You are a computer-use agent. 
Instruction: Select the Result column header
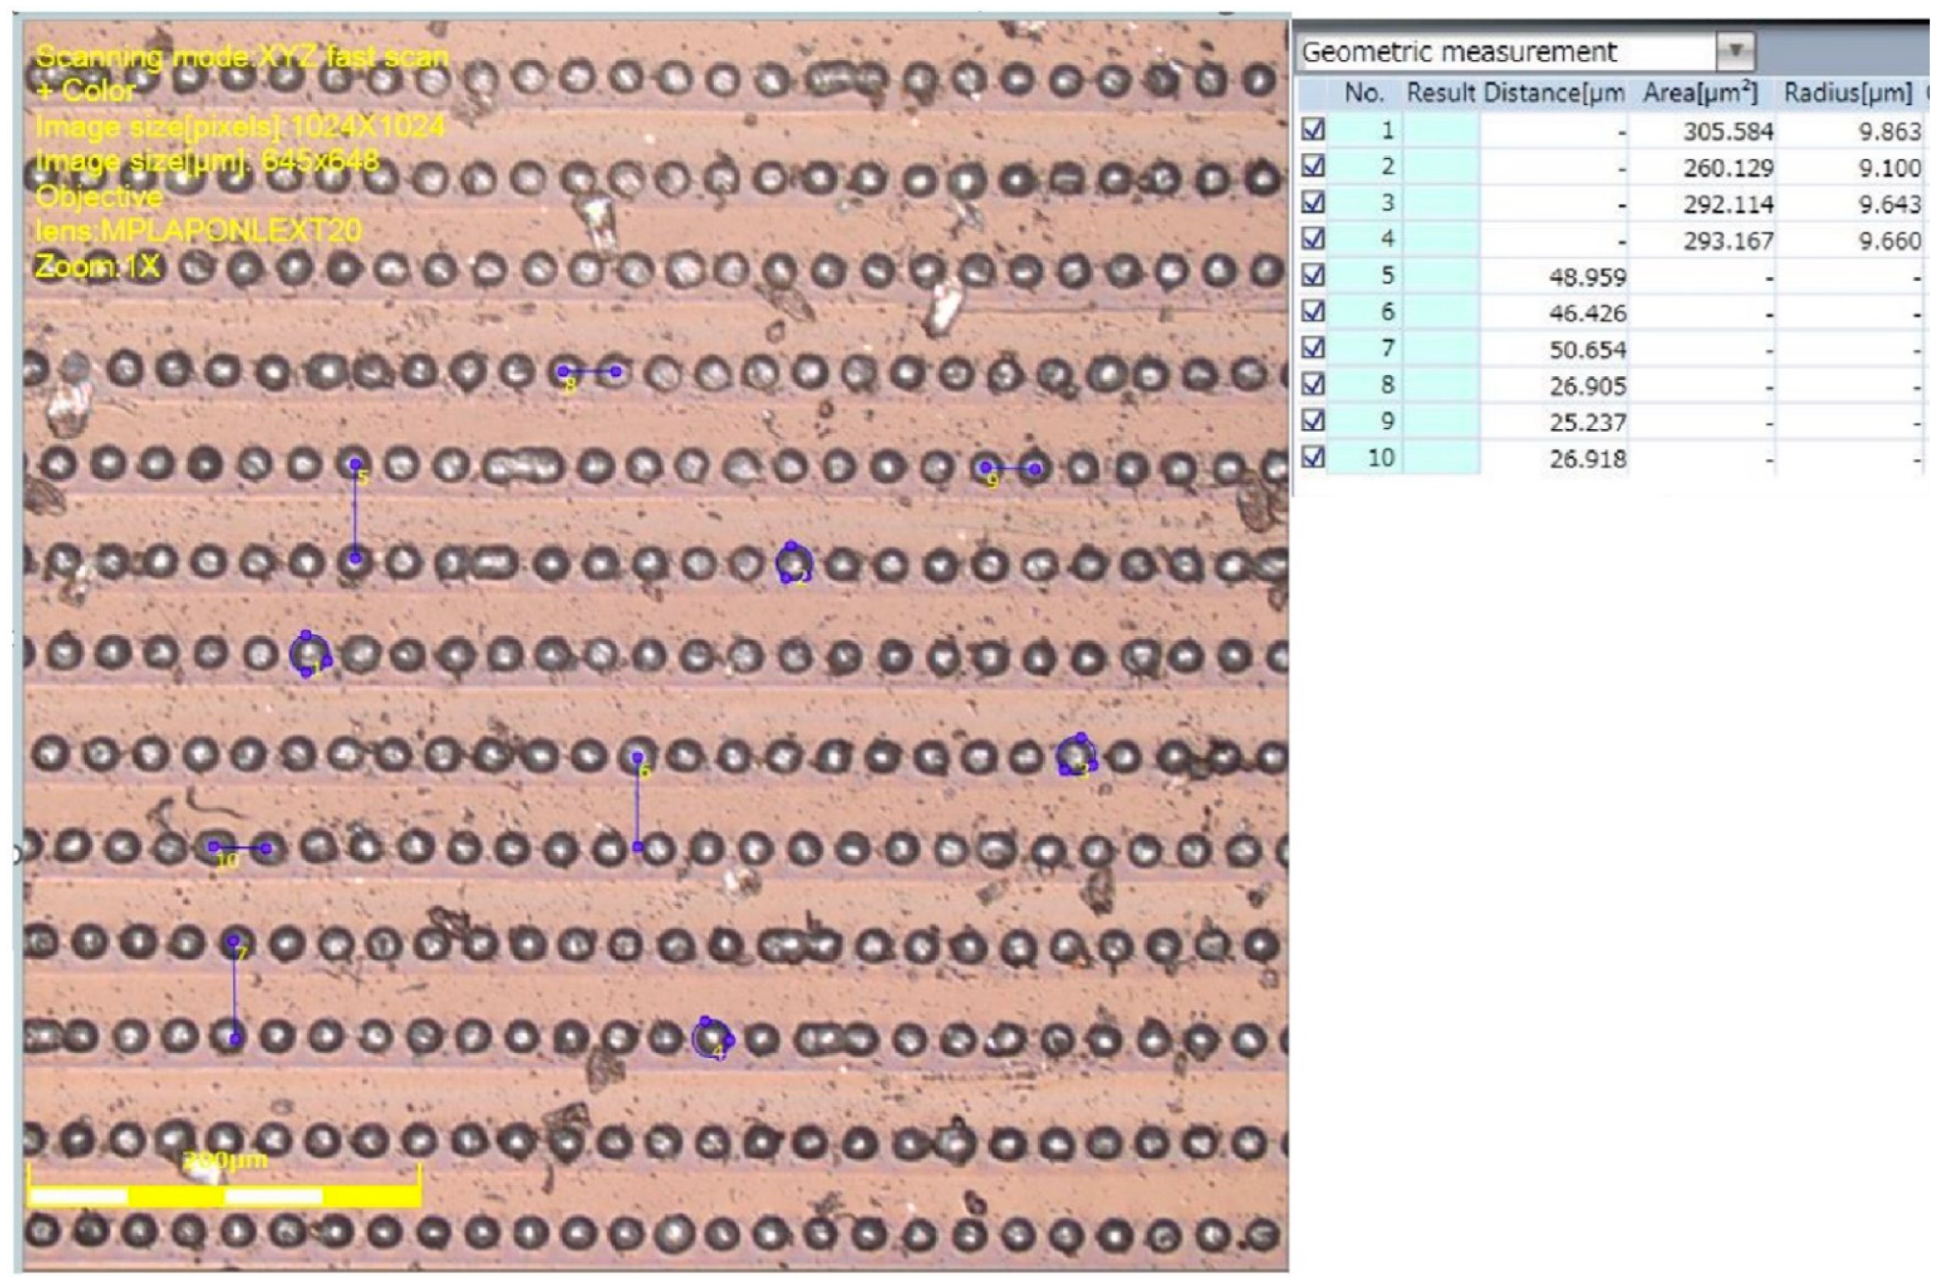coord(1440,94)
